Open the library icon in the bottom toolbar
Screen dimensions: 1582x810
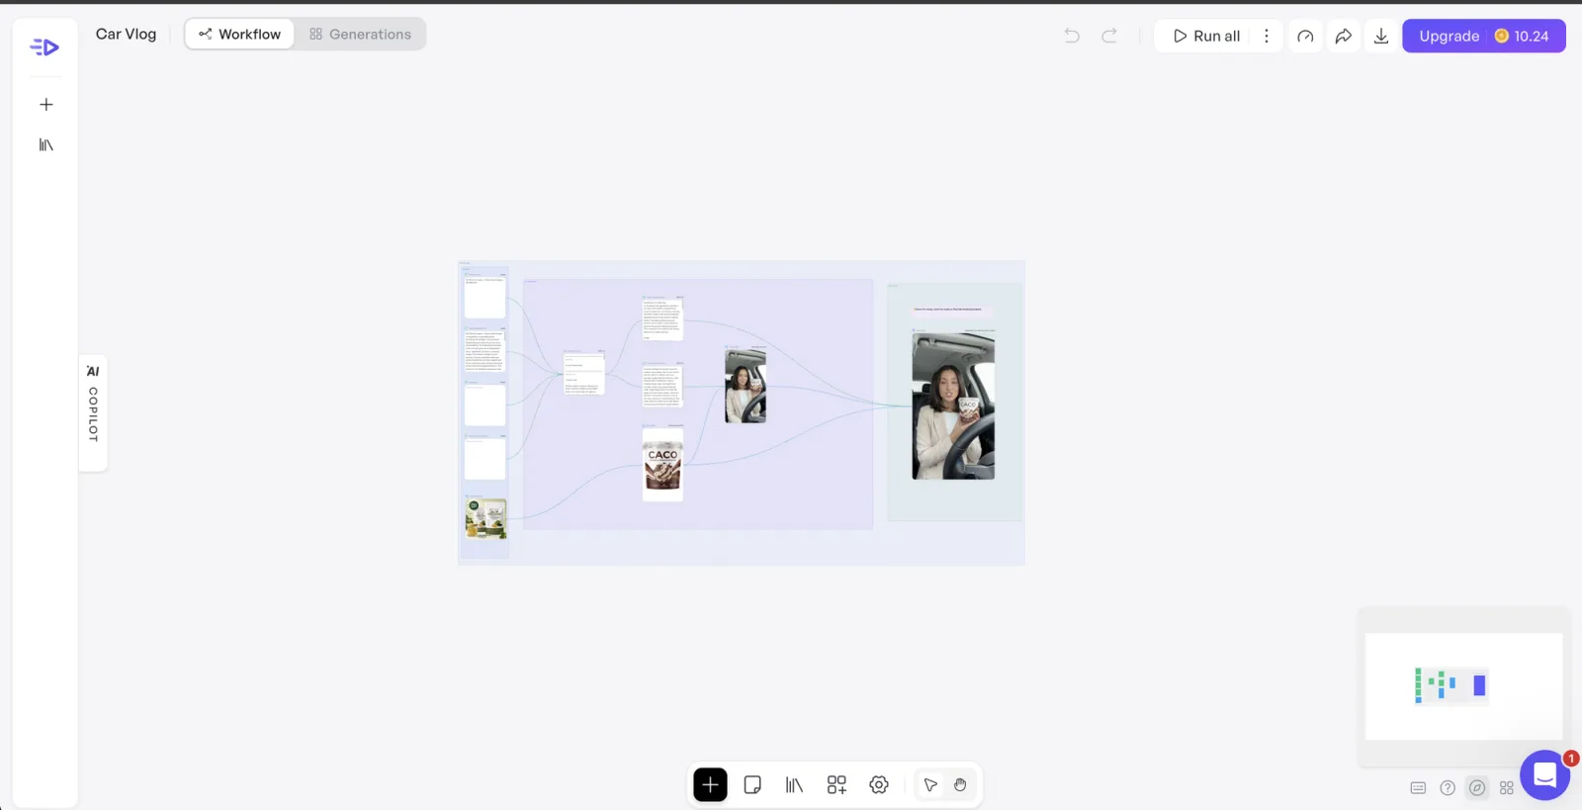(x=794, y=785)
